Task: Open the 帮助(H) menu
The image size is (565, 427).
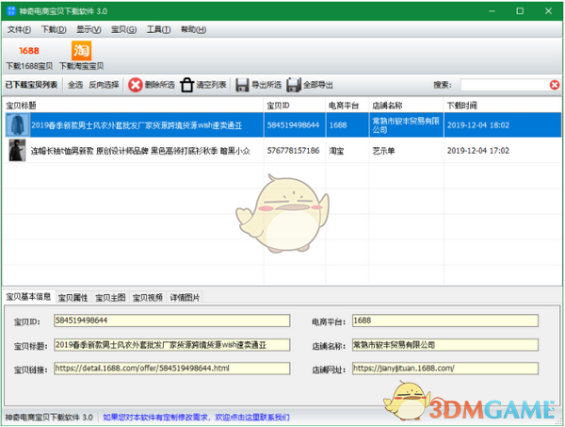Action: coord(193,29)
